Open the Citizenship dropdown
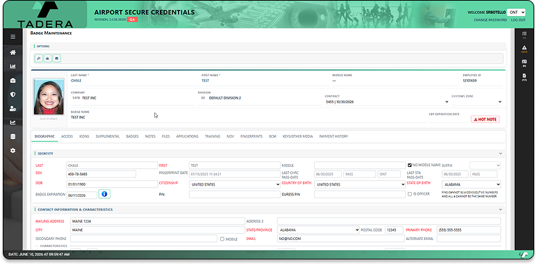 coord(235,184)
